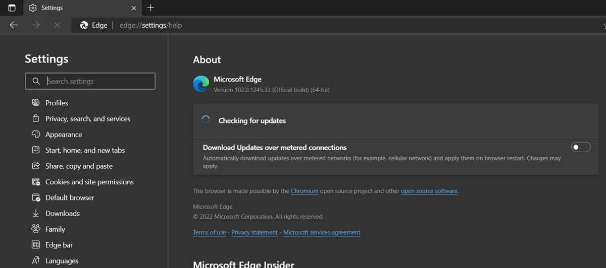Open the Chromium link
606x268 pixels.
point(305,191)
